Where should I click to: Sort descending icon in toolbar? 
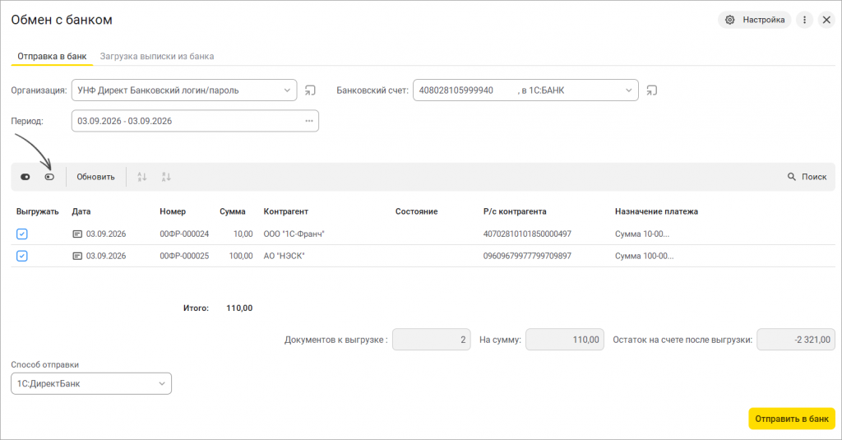[x=166, y=177]
